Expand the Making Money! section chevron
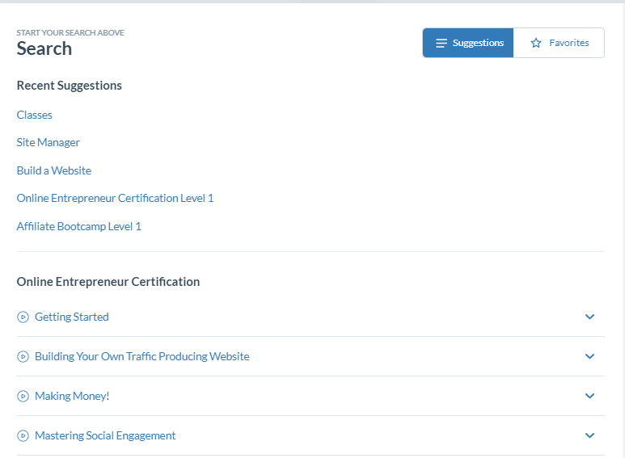Viewport: 625px width, 458px height. pos(589,396)
